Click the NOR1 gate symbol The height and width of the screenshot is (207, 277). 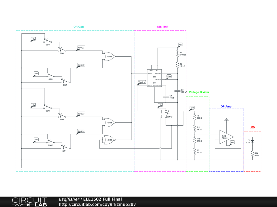[109, 140]
